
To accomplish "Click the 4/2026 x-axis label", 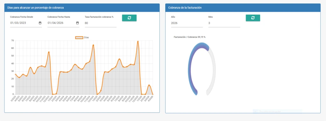I will [151, 98].
